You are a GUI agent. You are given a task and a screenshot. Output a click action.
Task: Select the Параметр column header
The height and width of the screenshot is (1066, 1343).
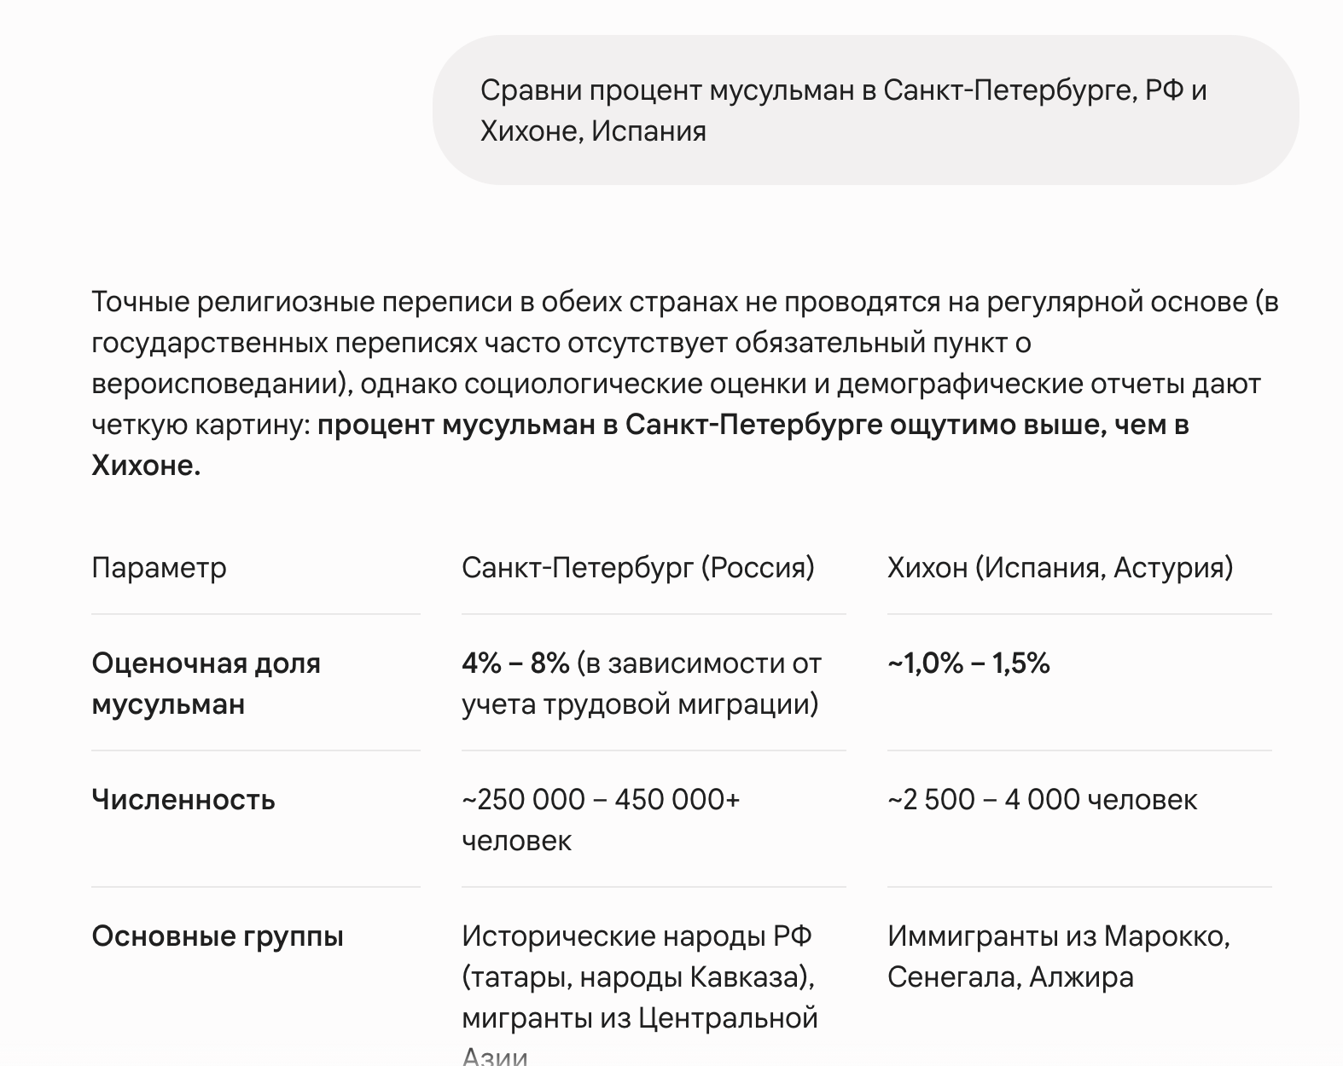159,568
